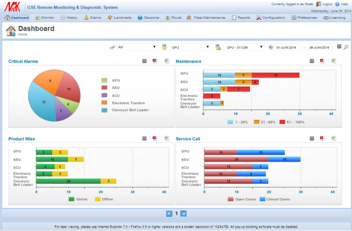Image resolution: width=352 pixels, height=231 pixels.
Task: Click the Help question mark icon
Action: coord(337,4)
